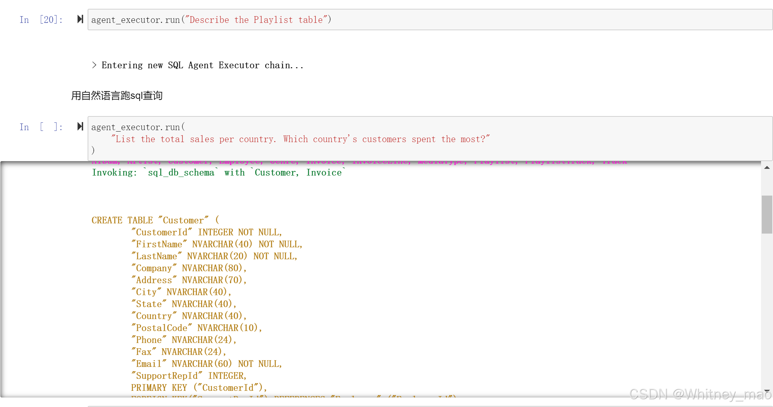Viewport: 773px width, 407px height.
Task: Select the Chinese markdown cell about sql查询
Action: click(x=117, y=96)
